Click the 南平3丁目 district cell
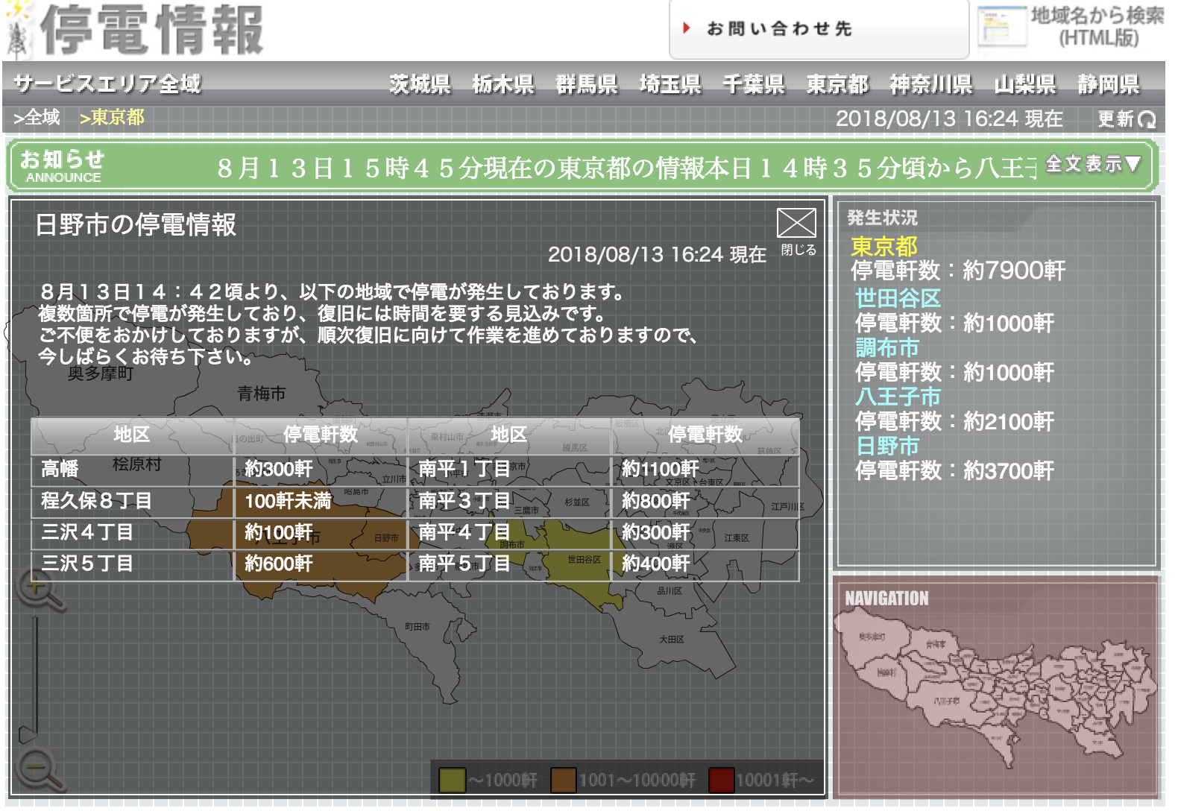 (510, 501)
